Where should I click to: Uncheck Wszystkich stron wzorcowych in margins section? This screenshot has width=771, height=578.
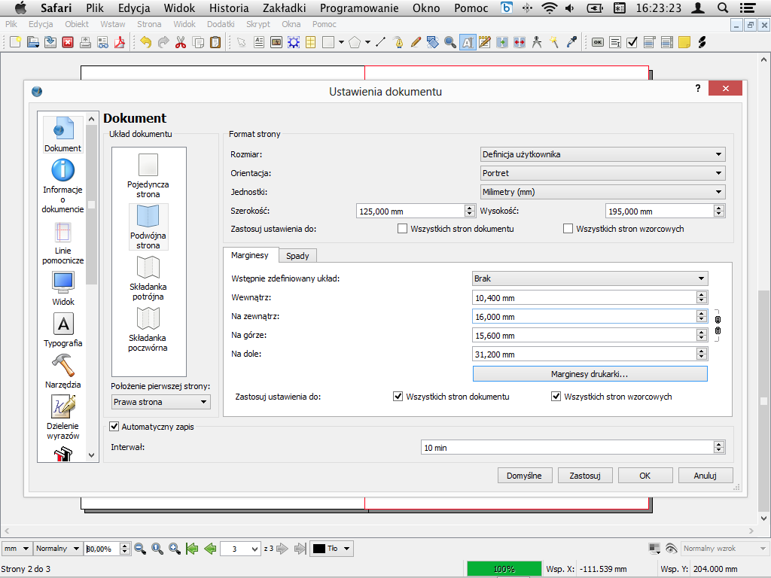pyautogui.click(x=556, y=397)
